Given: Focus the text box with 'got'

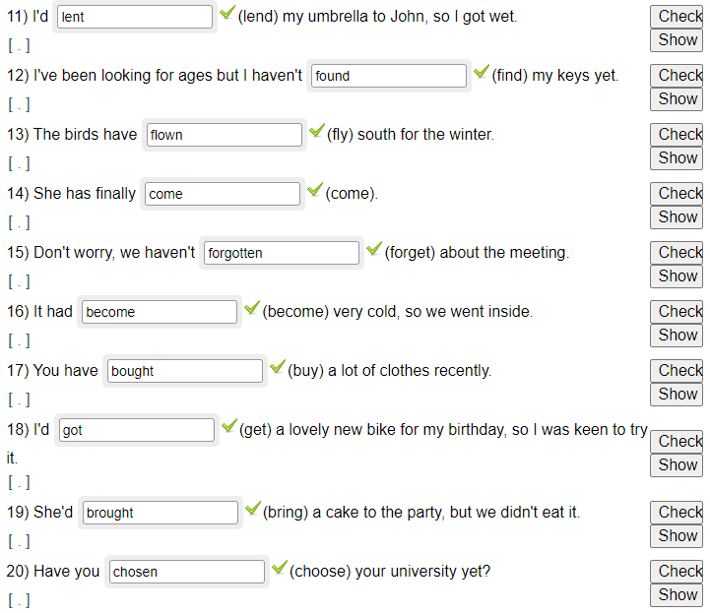Looking at the screenshot, I should pos(136,430).
